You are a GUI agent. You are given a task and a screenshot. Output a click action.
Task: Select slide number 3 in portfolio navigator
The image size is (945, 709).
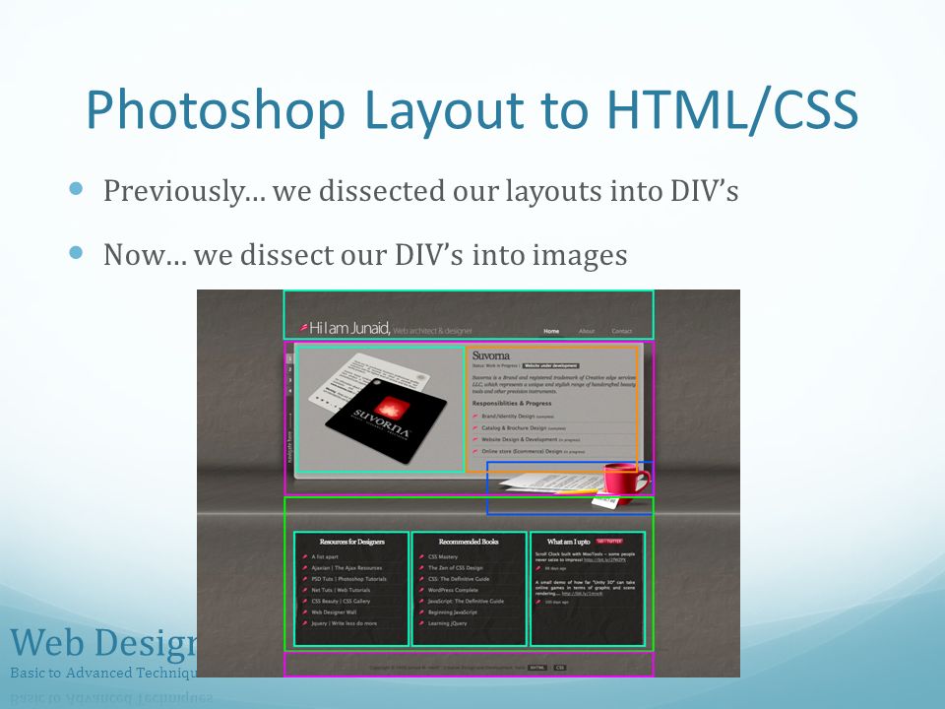tap(289, 380)
